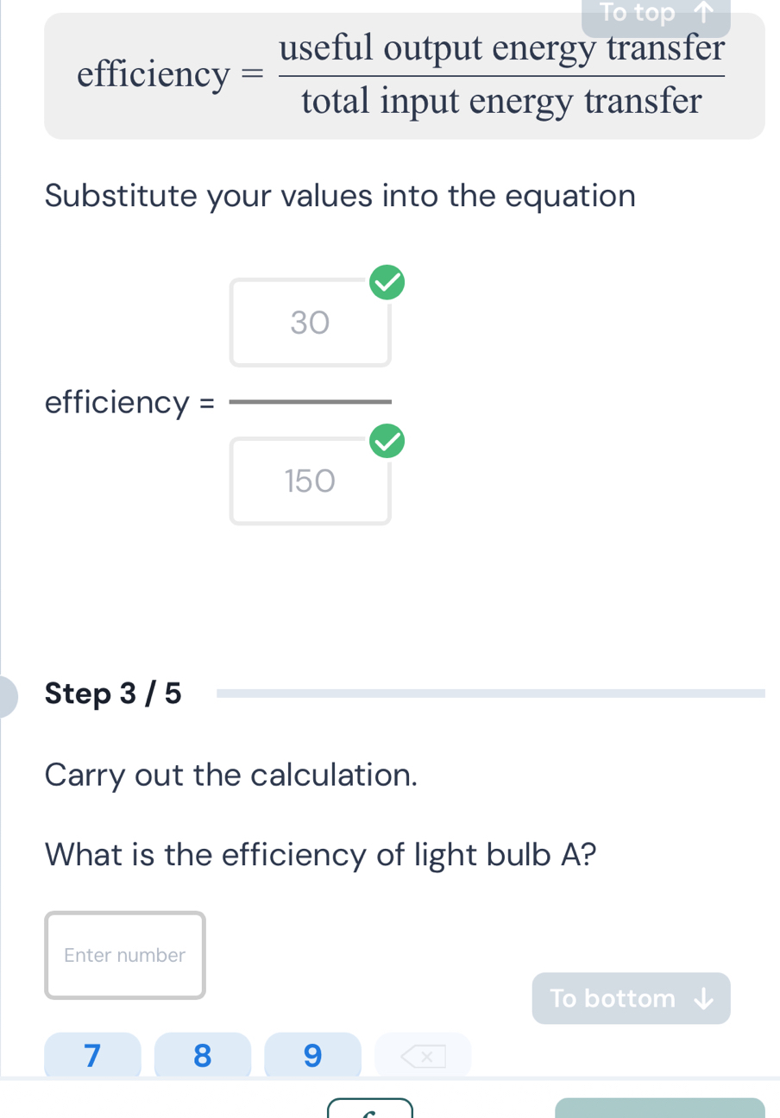Click the green checkmark on the 150 box
Viewport: 780px width, 1118px height.
[x=387, y=441]
